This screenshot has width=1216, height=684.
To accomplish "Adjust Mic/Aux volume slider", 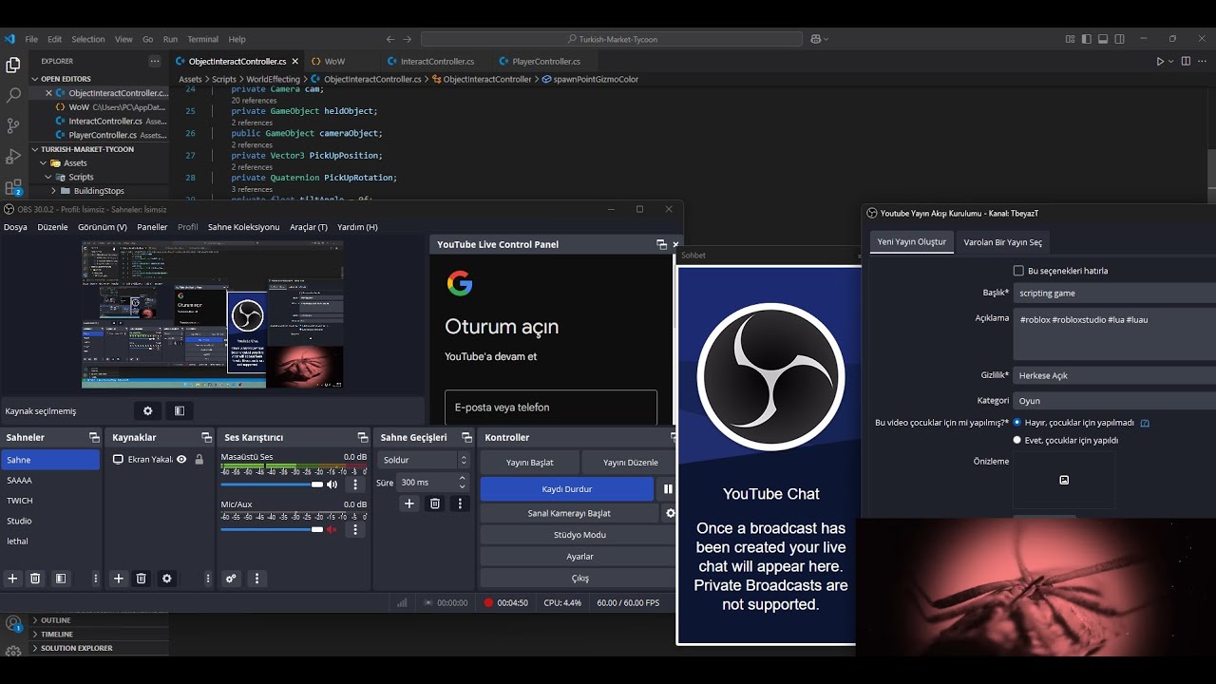I will [272, 529].
